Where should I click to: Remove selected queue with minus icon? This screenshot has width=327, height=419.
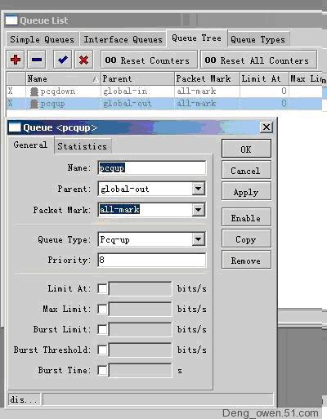37,60
